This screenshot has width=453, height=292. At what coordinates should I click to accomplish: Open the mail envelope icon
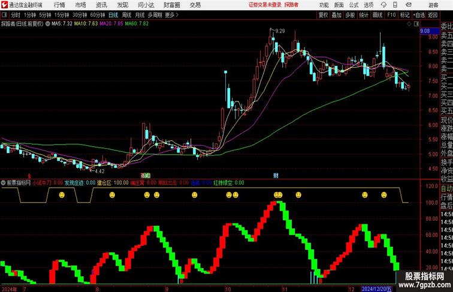tap(409, 5)
